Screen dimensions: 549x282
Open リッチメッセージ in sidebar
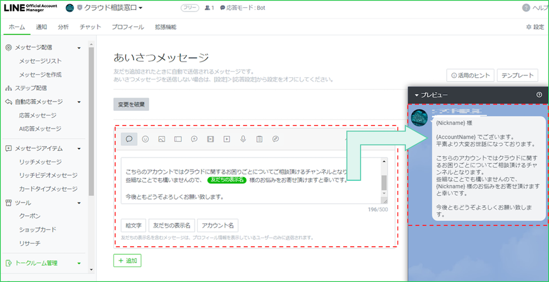click(40, 162)
